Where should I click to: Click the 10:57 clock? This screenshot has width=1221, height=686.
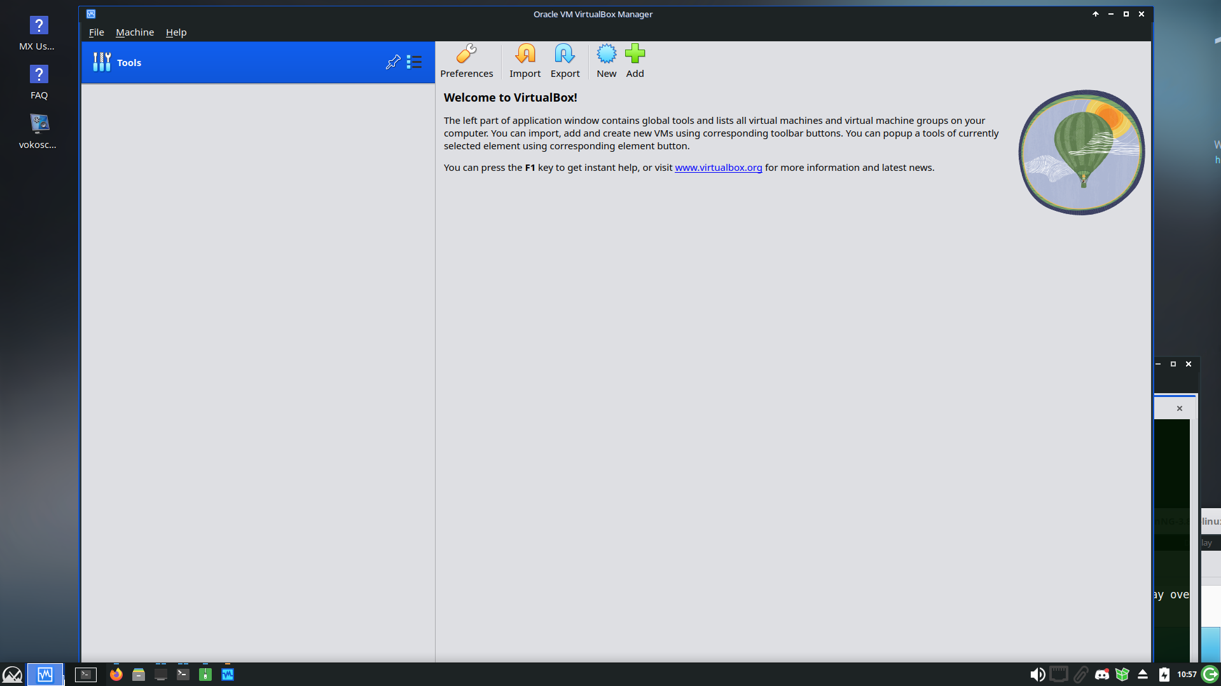pos(1186,675)
